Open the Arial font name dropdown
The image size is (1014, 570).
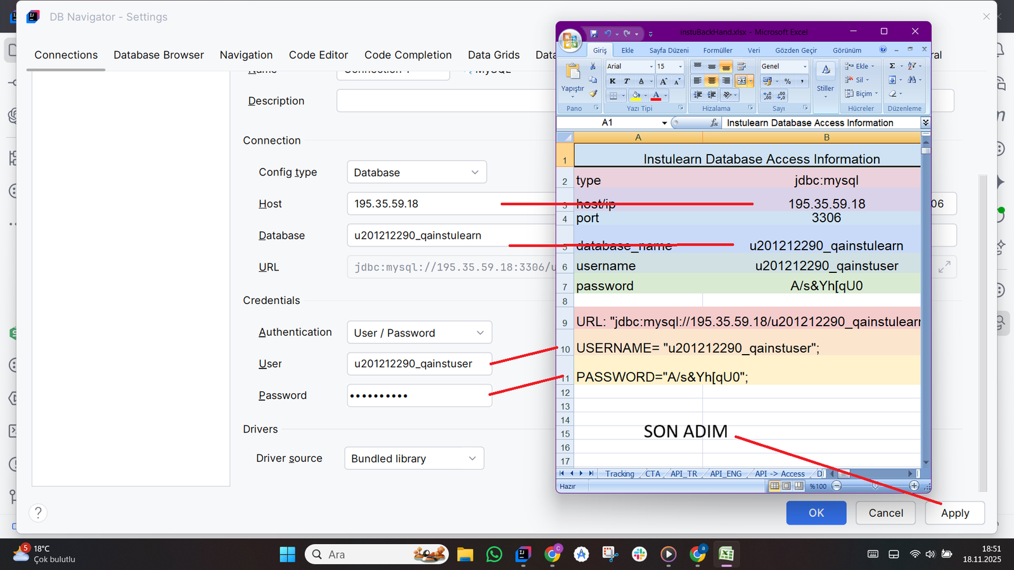(651, 66)
